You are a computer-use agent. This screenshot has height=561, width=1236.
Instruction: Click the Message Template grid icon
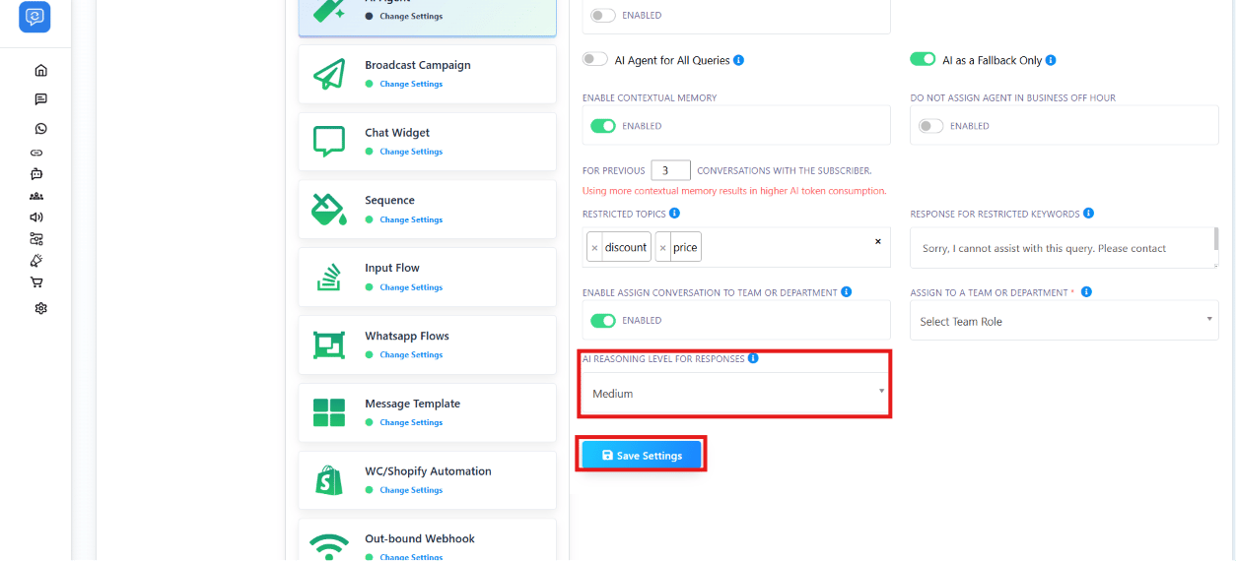click(329, 412)
